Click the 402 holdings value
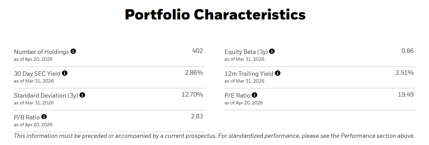Viewport: 429px width, 145px height. point(197,51)
